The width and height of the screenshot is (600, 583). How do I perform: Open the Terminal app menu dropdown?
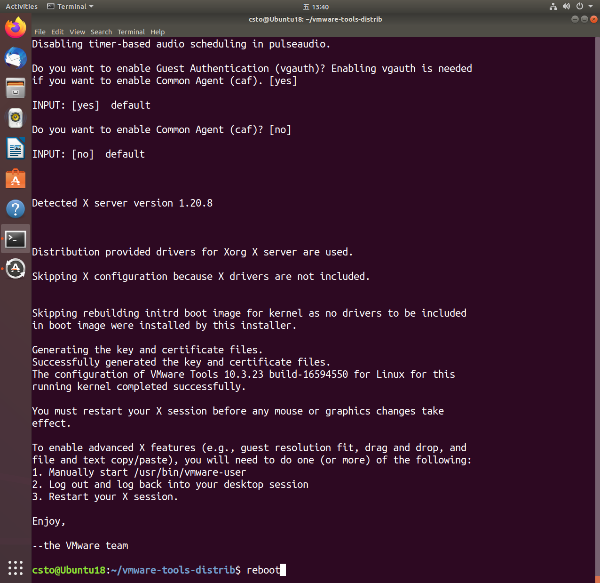tap(71, 7)
